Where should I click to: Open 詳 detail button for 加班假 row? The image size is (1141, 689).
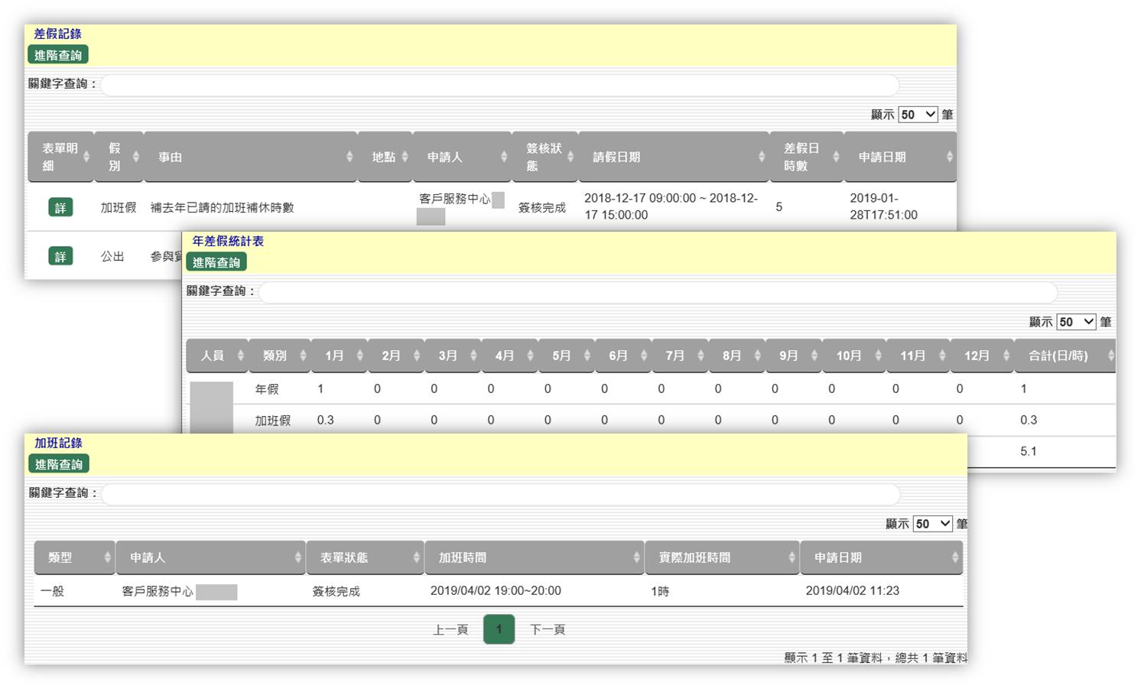pyautogui.click(x=60, y=207)
